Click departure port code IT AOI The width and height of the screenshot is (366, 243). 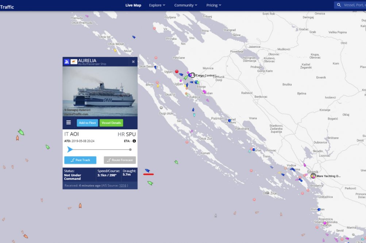point(72,134)
